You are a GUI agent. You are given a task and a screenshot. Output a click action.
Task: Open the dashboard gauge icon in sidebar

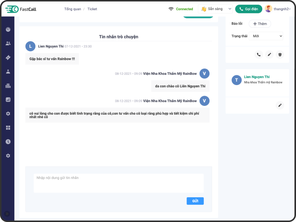click(x=8, y=29)
